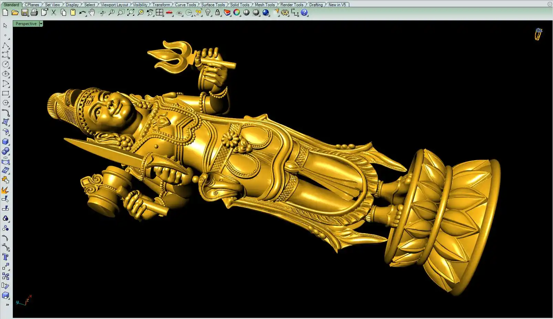Choose the Circle drawing tool
Viewport: 553px width, 319px height.
click(x=6, y=64)
